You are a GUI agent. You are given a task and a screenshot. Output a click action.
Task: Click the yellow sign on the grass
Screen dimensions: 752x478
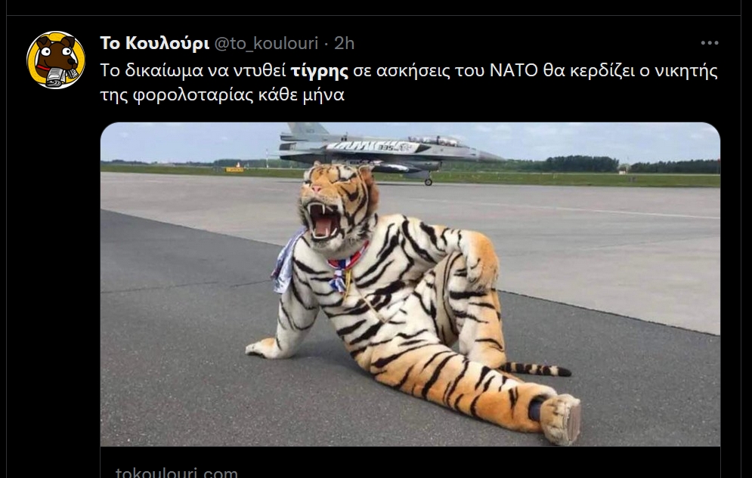[234, 168]
